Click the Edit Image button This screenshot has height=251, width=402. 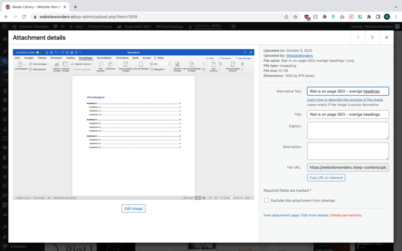133,209
